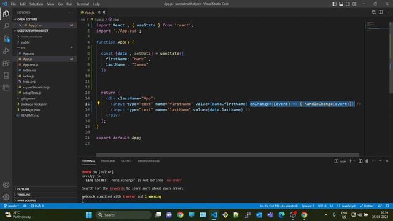Image resolution: width=393 pixels, height=221 pixels.
Task: Kill terminal with trash icon
Action: 367,161
